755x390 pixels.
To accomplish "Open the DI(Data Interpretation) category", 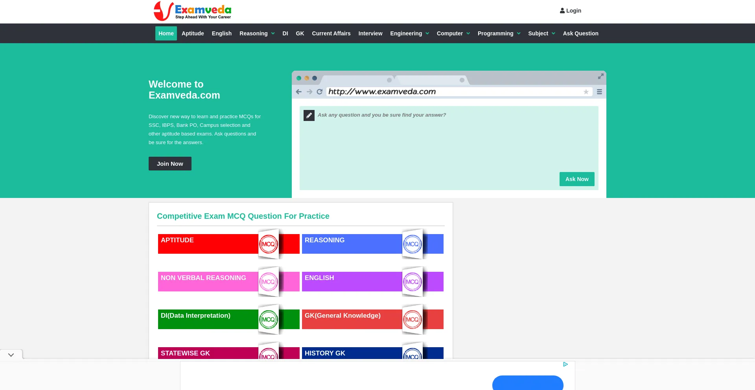I will coord(208,319).
